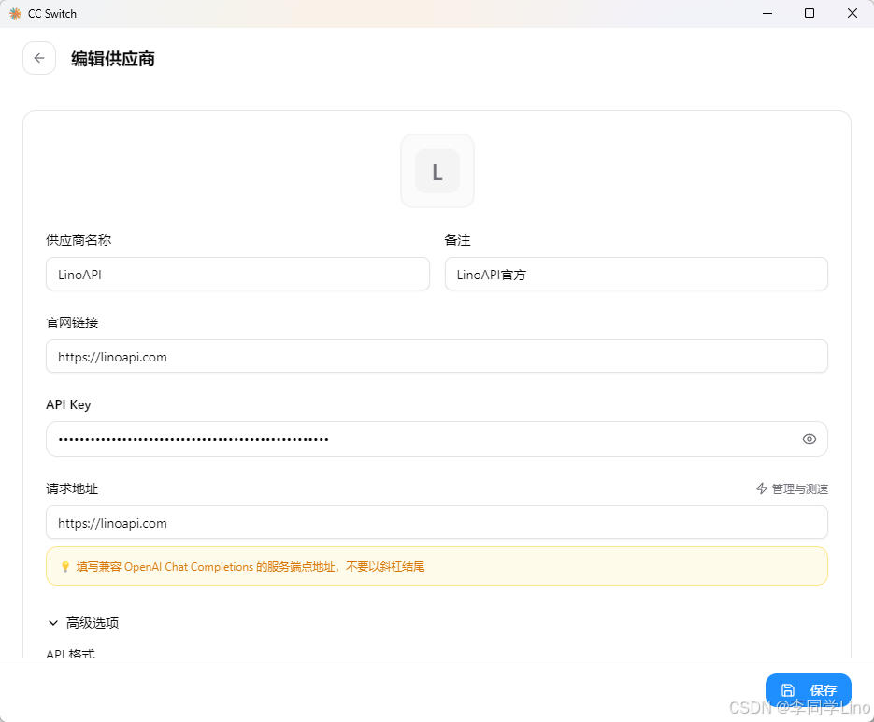Click the 供应商名称 label
Image resolution: width=874 pixels, height=722 pixels.
coord(79,240)
